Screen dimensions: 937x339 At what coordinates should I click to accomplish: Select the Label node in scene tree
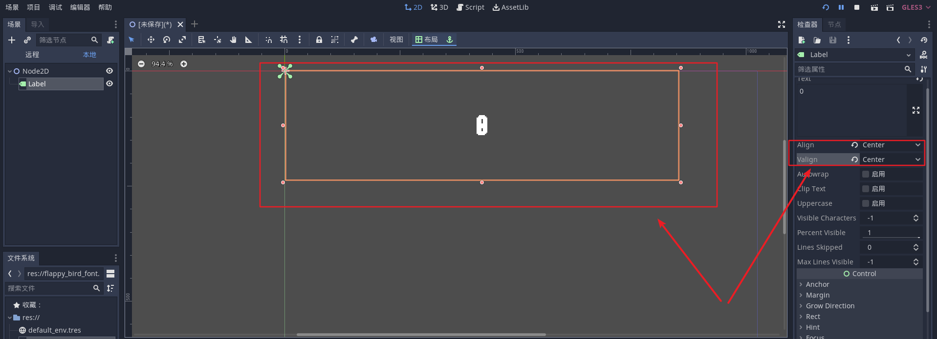[61, 84]
